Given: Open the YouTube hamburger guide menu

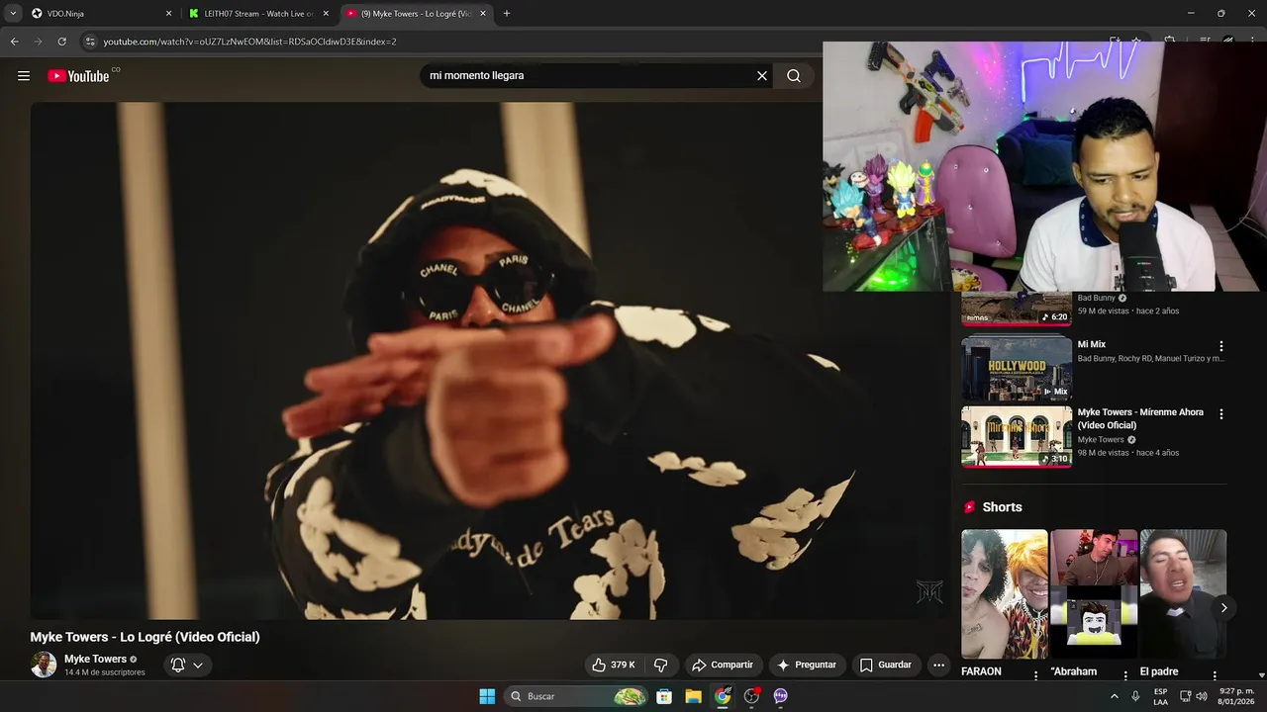Looking at the screenshot, I should click(x=24, y=76).
